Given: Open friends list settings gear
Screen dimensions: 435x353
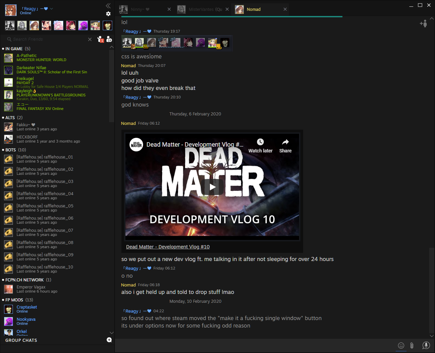Looking at the screenshot, I should pyautogui.click(x=108, y=14).
